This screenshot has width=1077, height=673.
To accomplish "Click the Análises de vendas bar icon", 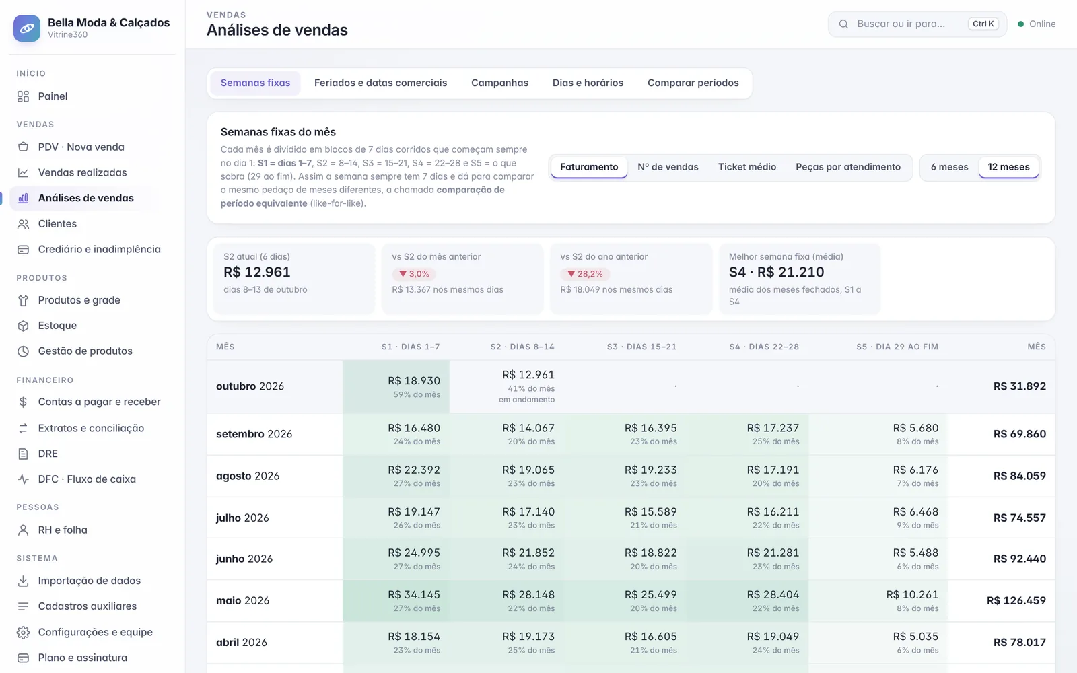I will point(23,198).
